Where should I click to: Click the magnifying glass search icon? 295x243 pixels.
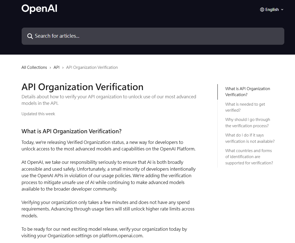coord(30,36)
